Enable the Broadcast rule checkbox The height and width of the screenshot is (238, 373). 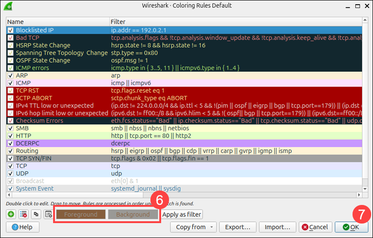click(10, 181)
